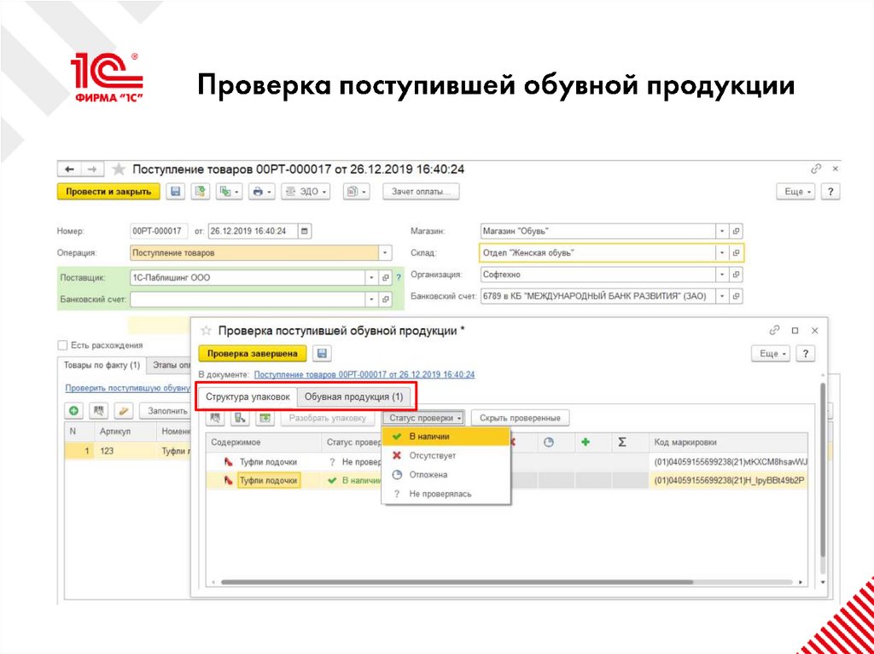Expand the Операция field dropdown

pos(385,252)
